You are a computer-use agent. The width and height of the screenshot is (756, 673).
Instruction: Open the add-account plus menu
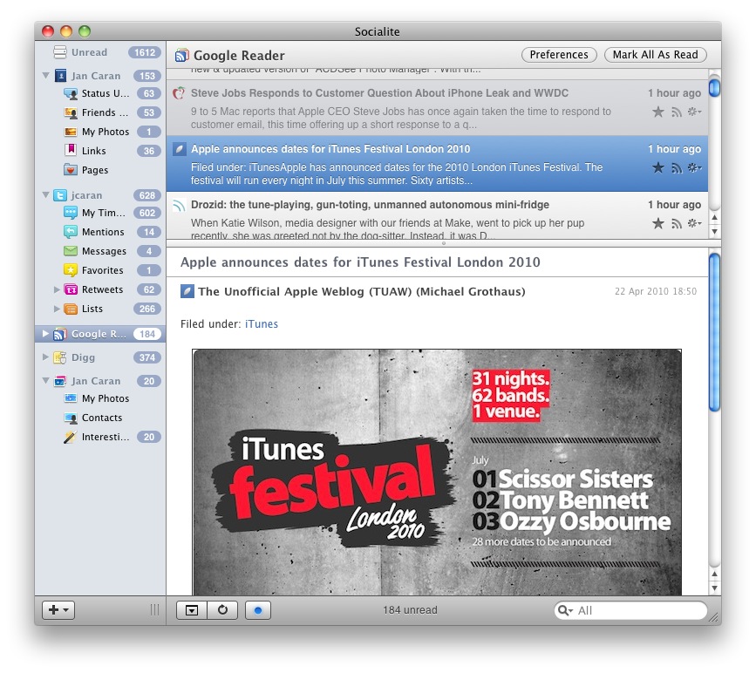[x=58, y=609]
